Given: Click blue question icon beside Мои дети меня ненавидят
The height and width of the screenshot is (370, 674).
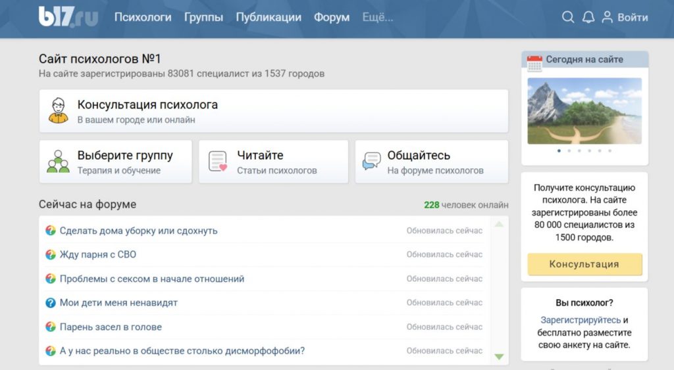Looking at the screenshot, I should [50, 302].
